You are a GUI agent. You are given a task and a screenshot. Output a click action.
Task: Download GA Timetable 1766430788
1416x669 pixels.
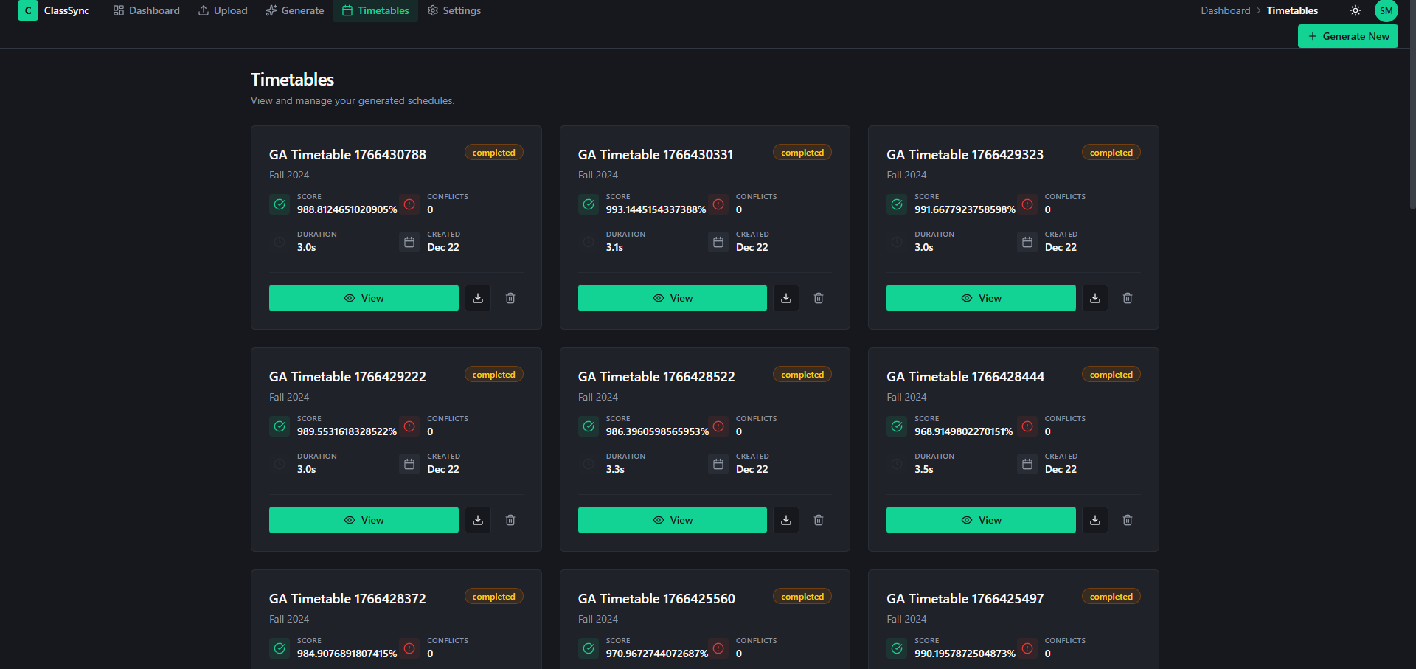coord(478,298)
